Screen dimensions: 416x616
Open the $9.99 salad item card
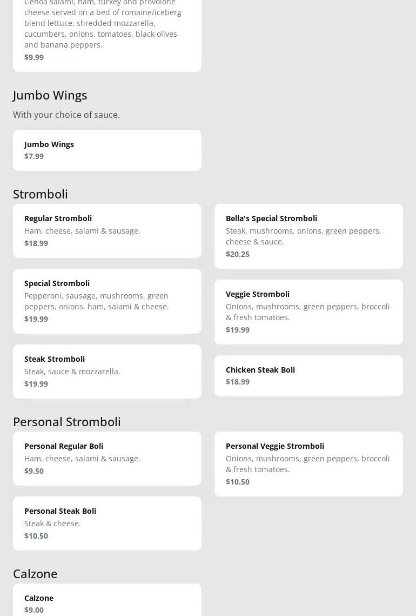(x=107, y=32)
